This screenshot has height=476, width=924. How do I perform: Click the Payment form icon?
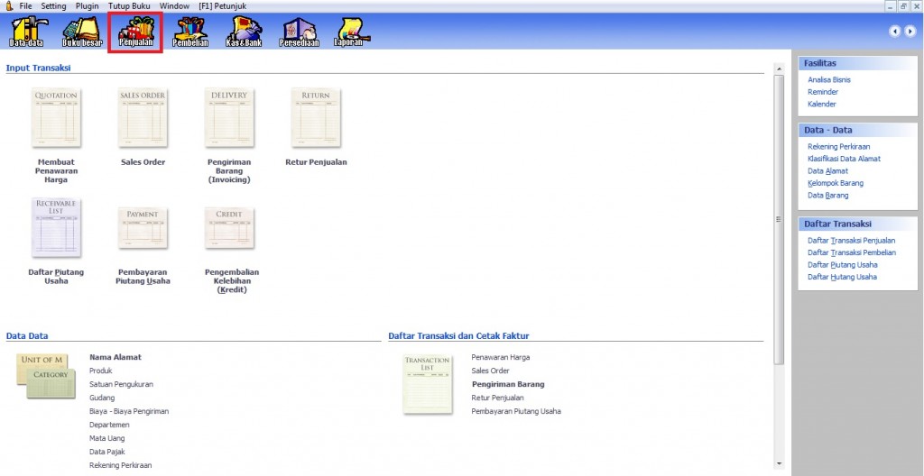[143, 231]
